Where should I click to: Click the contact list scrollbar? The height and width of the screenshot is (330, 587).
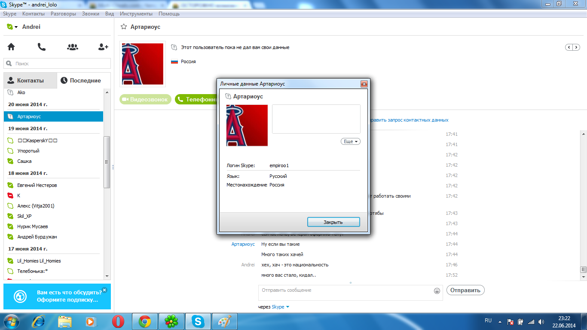[107, 162]
